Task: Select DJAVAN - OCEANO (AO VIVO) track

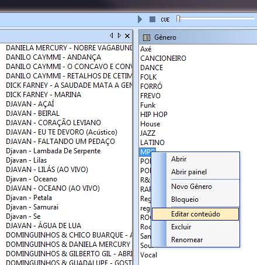Action: click(53, 188)
